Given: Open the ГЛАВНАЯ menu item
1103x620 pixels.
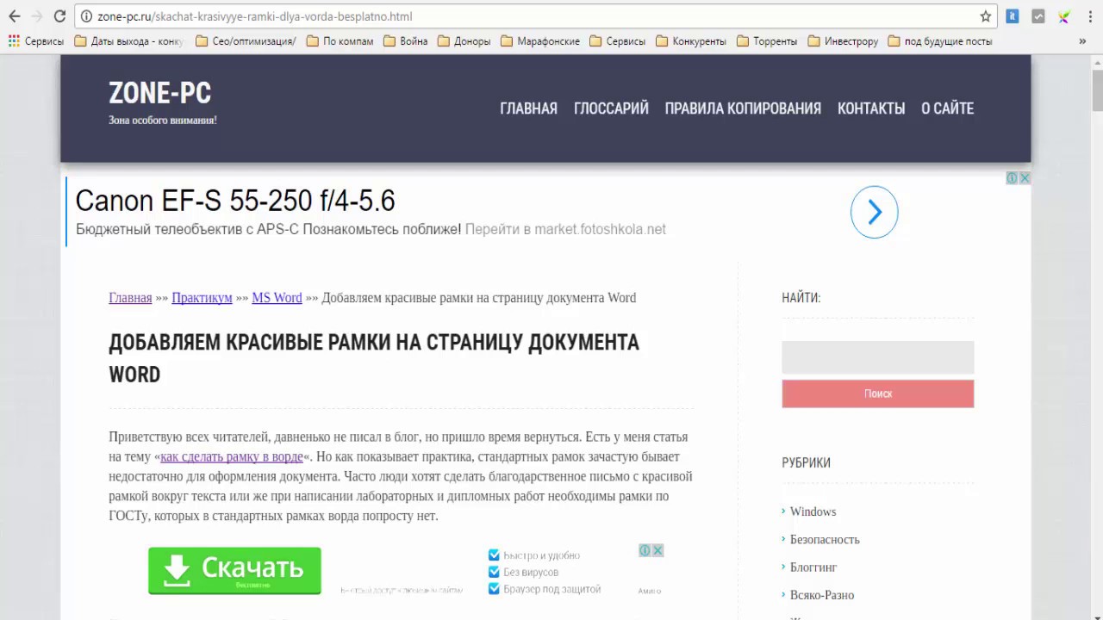Looking at the screenshot, I should click(528, 108).
